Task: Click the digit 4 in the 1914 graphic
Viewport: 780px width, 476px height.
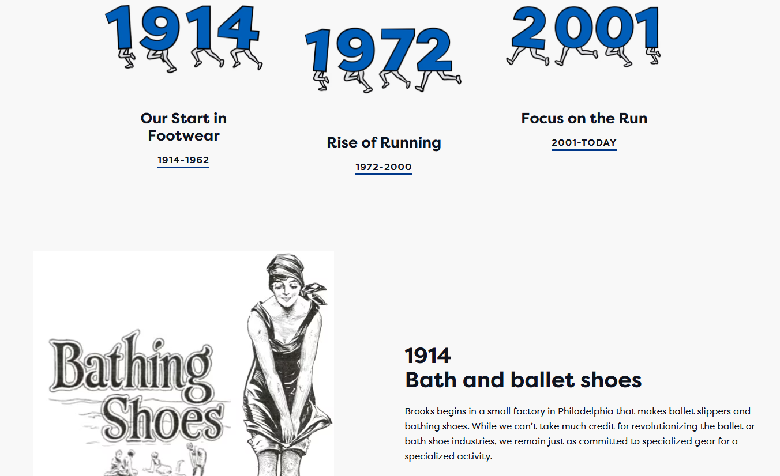Action: 238,29
